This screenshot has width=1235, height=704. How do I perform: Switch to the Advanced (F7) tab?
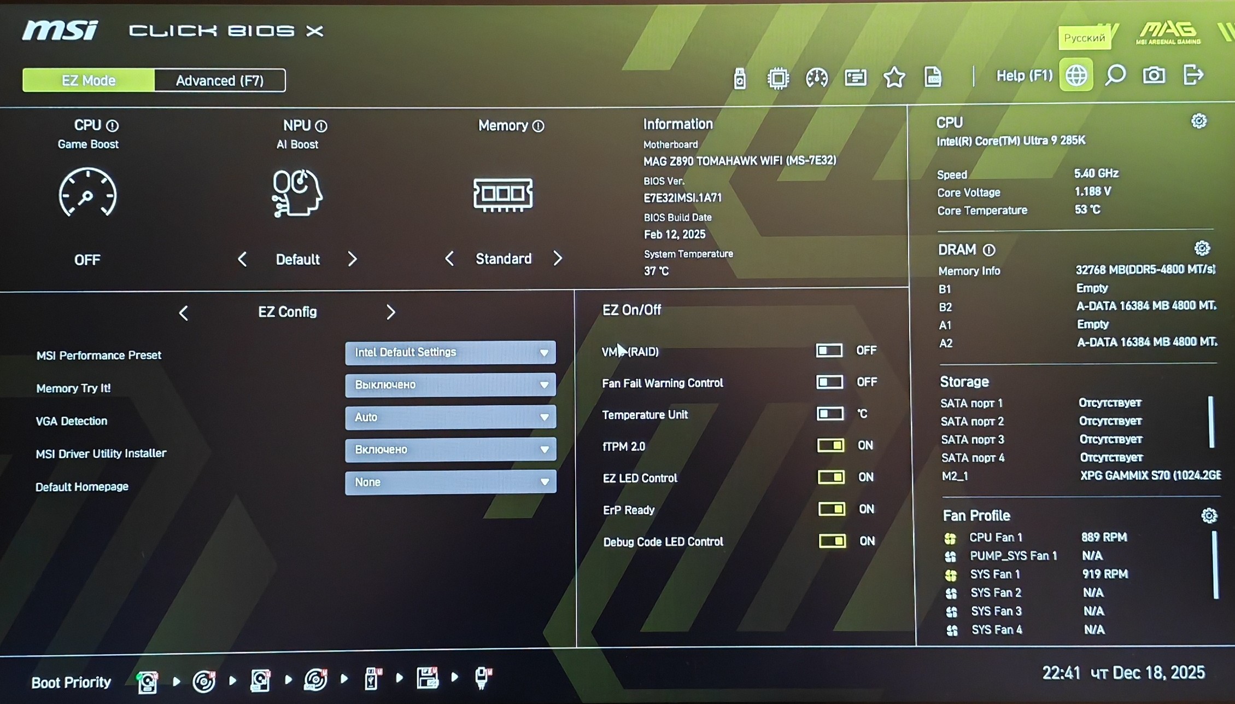220,80
